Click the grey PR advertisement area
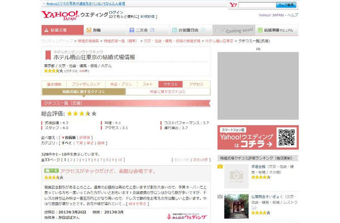Image resolution: width=340 pixels, height=223 pixels. [258, 86]
